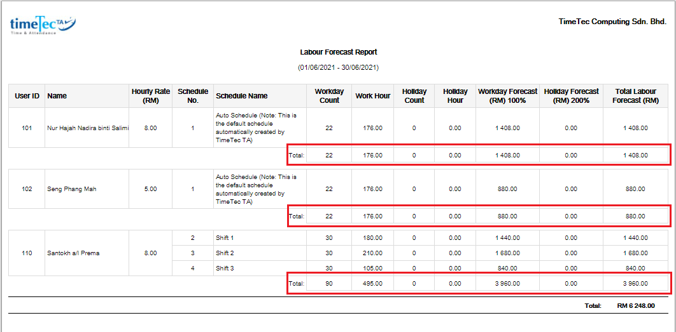
Task: Click total work hour 495.00
Action: coord(372,283)
